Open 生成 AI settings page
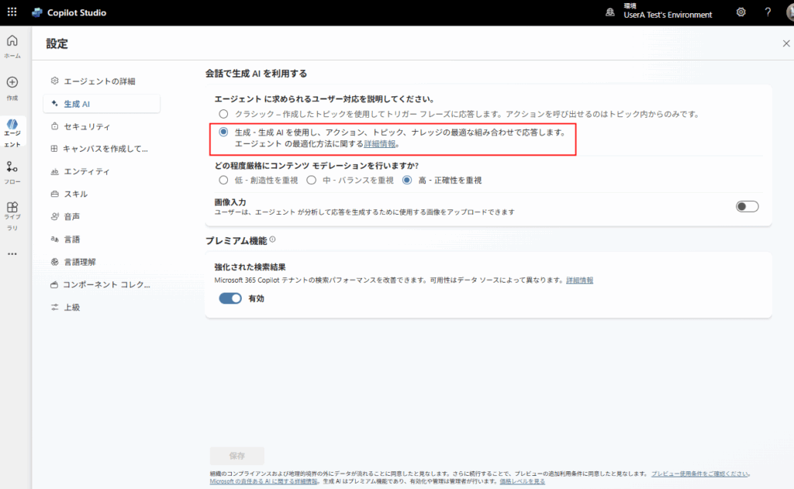 point(102,104)
